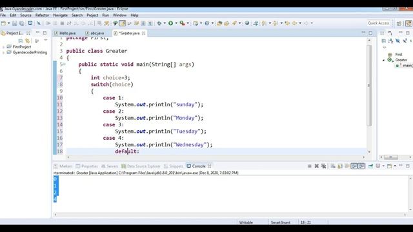
Task: Toggle Mark Occurrences highlighter button
Action: tap(122, 23)
